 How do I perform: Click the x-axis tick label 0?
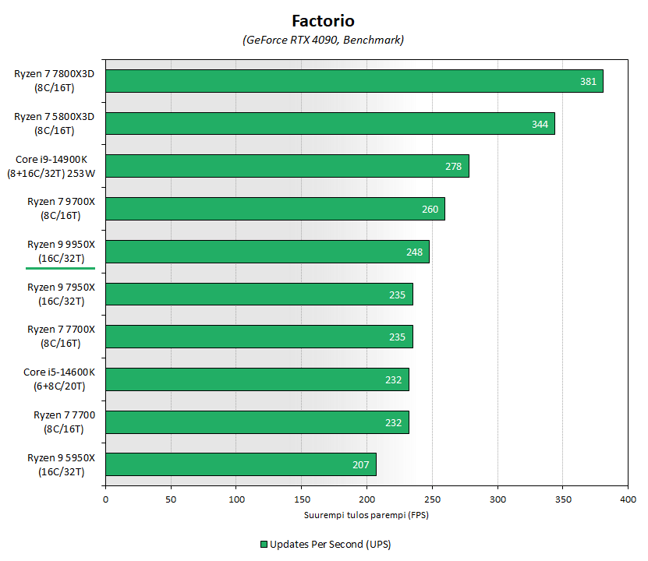coord(106,499)
